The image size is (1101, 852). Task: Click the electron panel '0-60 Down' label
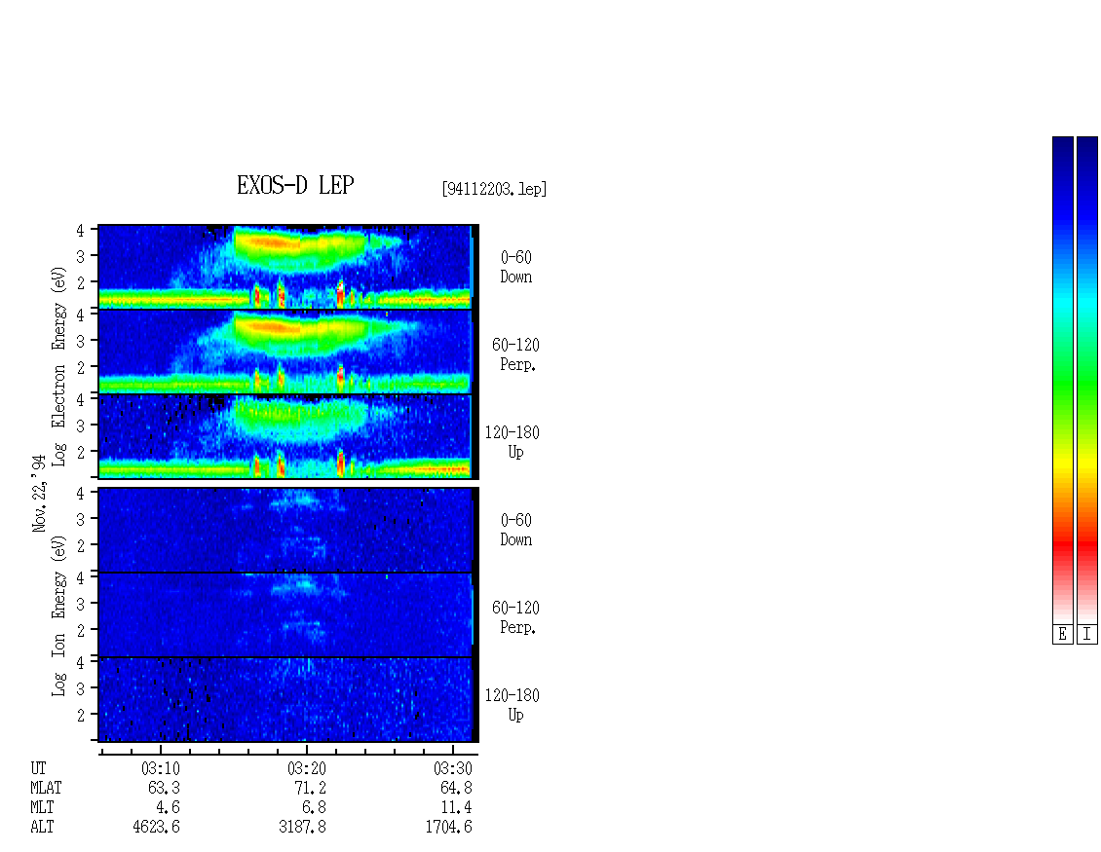[x=516, y=267]
